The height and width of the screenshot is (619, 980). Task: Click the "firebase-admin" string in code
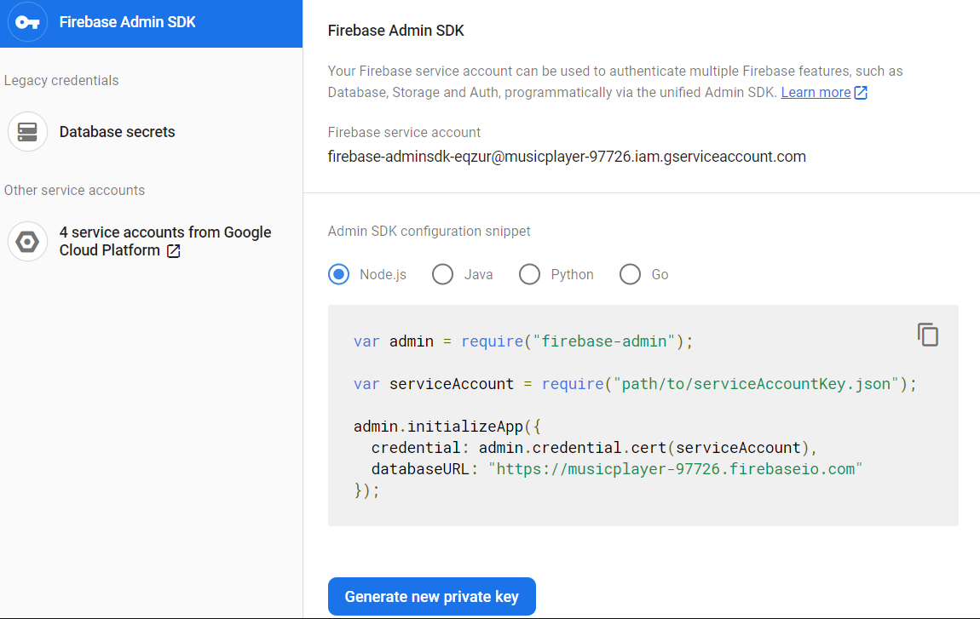(603, 341)
